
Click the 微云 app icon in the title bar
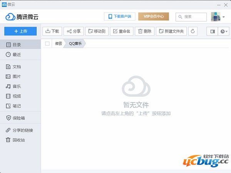(4, 4)
